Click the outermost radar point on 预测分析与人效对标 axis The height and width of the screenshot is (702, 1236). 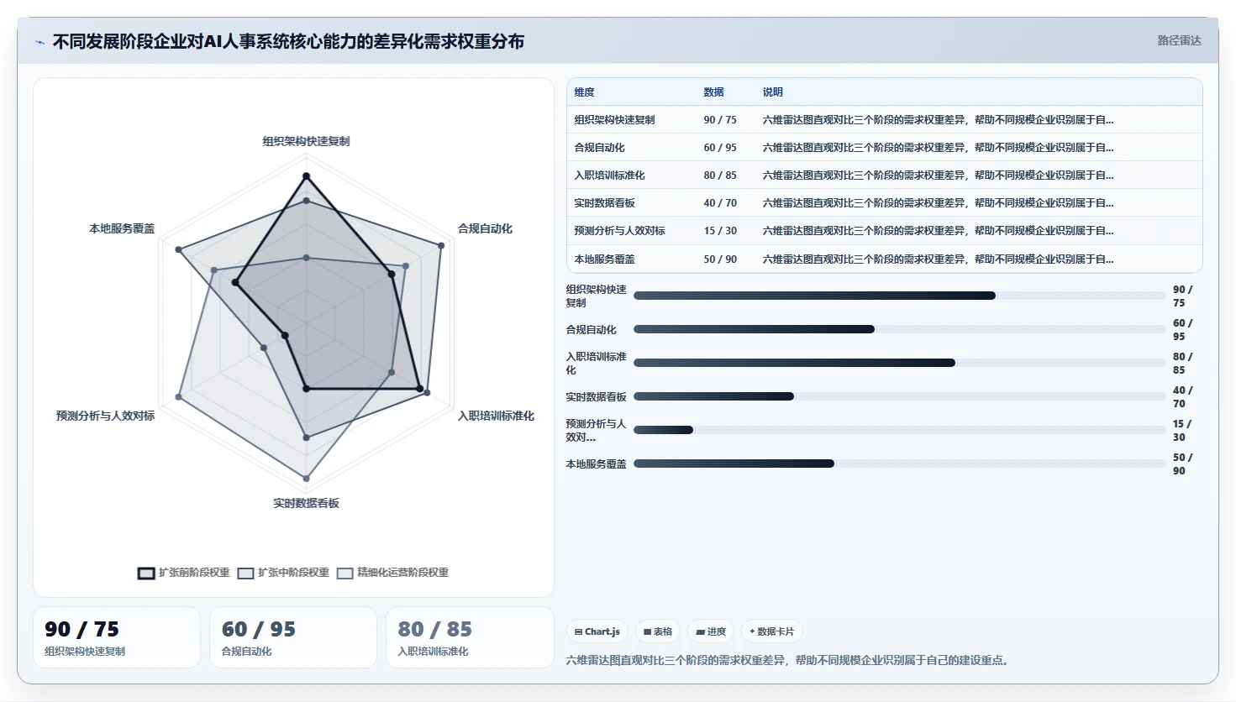tap(178, 396)
